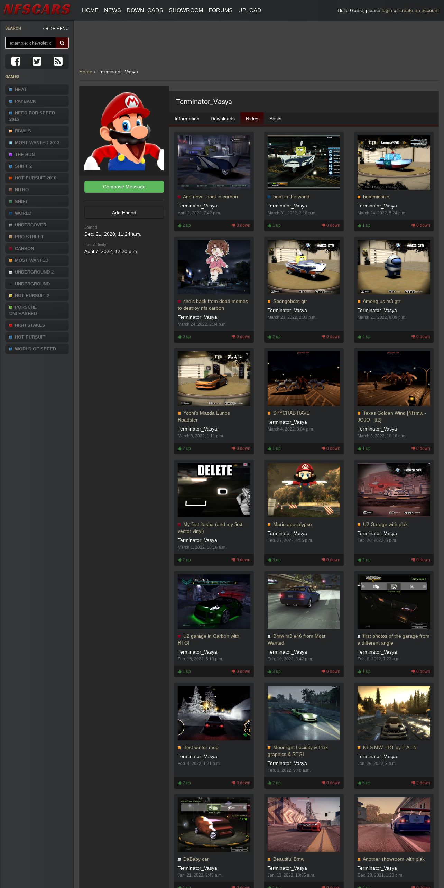Open 'Another showroom with plak' title

coord(394,859)
